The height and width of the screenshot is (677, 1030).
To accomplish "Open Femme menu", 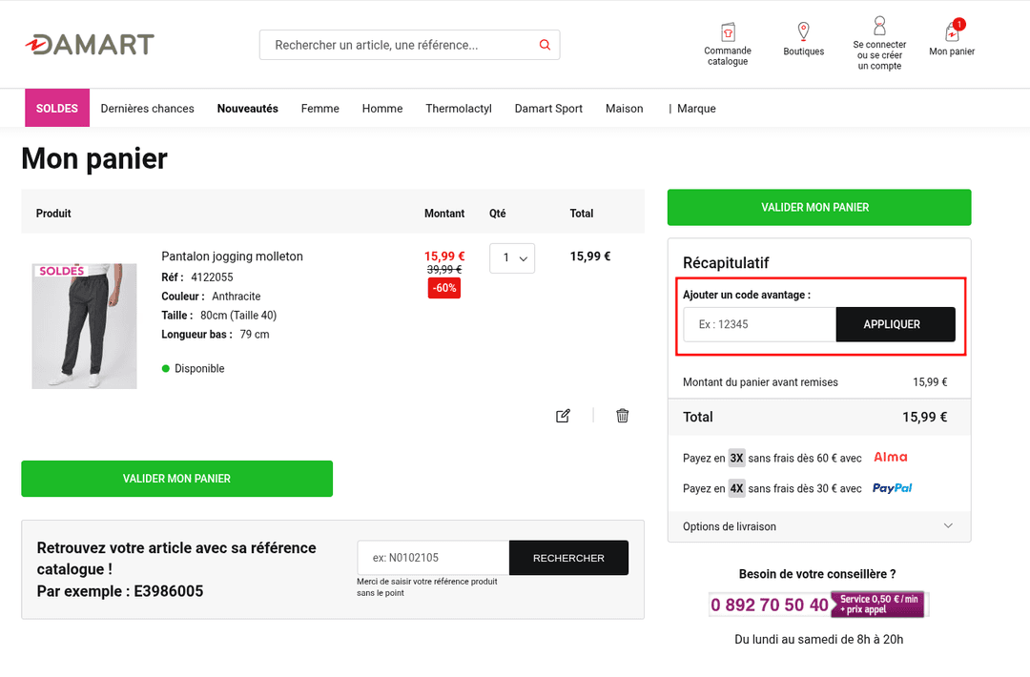I will (319, 109).
